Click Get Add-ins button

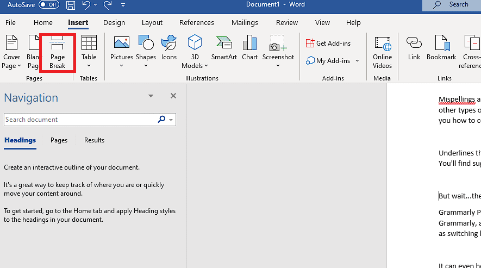328,43
